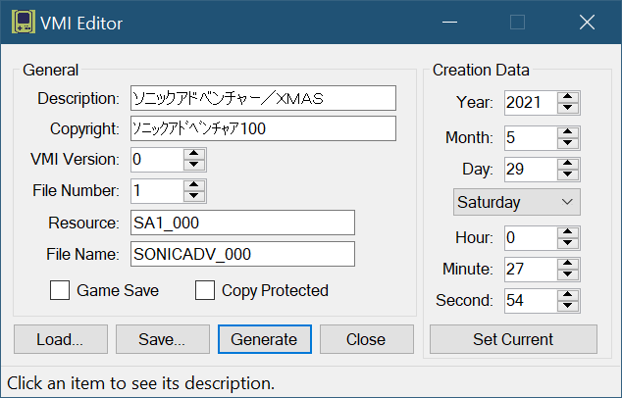Toggle the Copy Protected checkbox

tap(205, 290)
